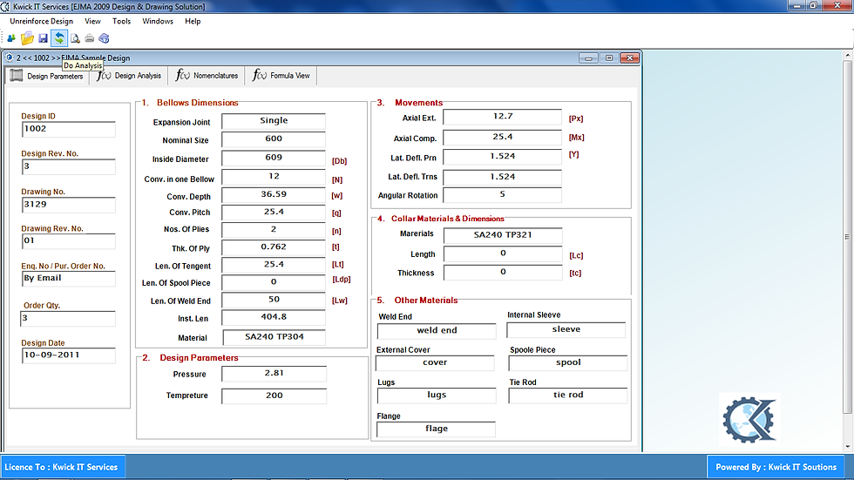This screenshot has width=854, height=480.
Task: Open the Help menu
Action: (193, 21)
